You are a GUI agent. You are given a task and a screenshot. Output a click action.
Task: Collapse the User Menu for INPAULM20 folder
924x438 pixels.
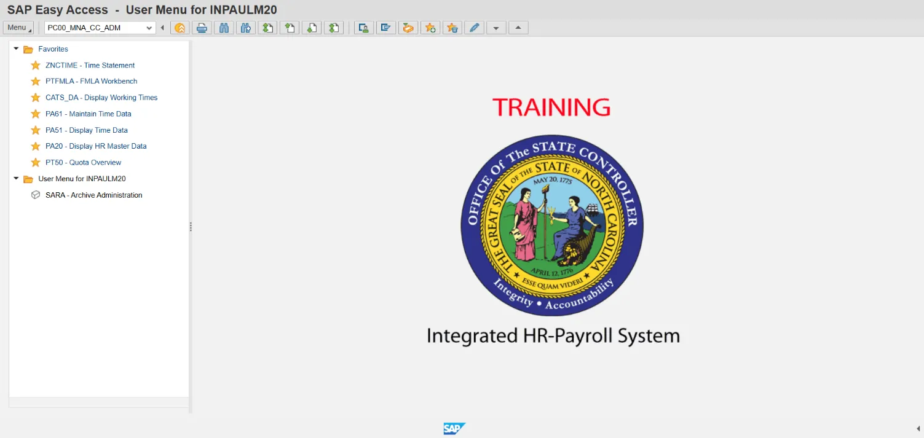point(16,178)
